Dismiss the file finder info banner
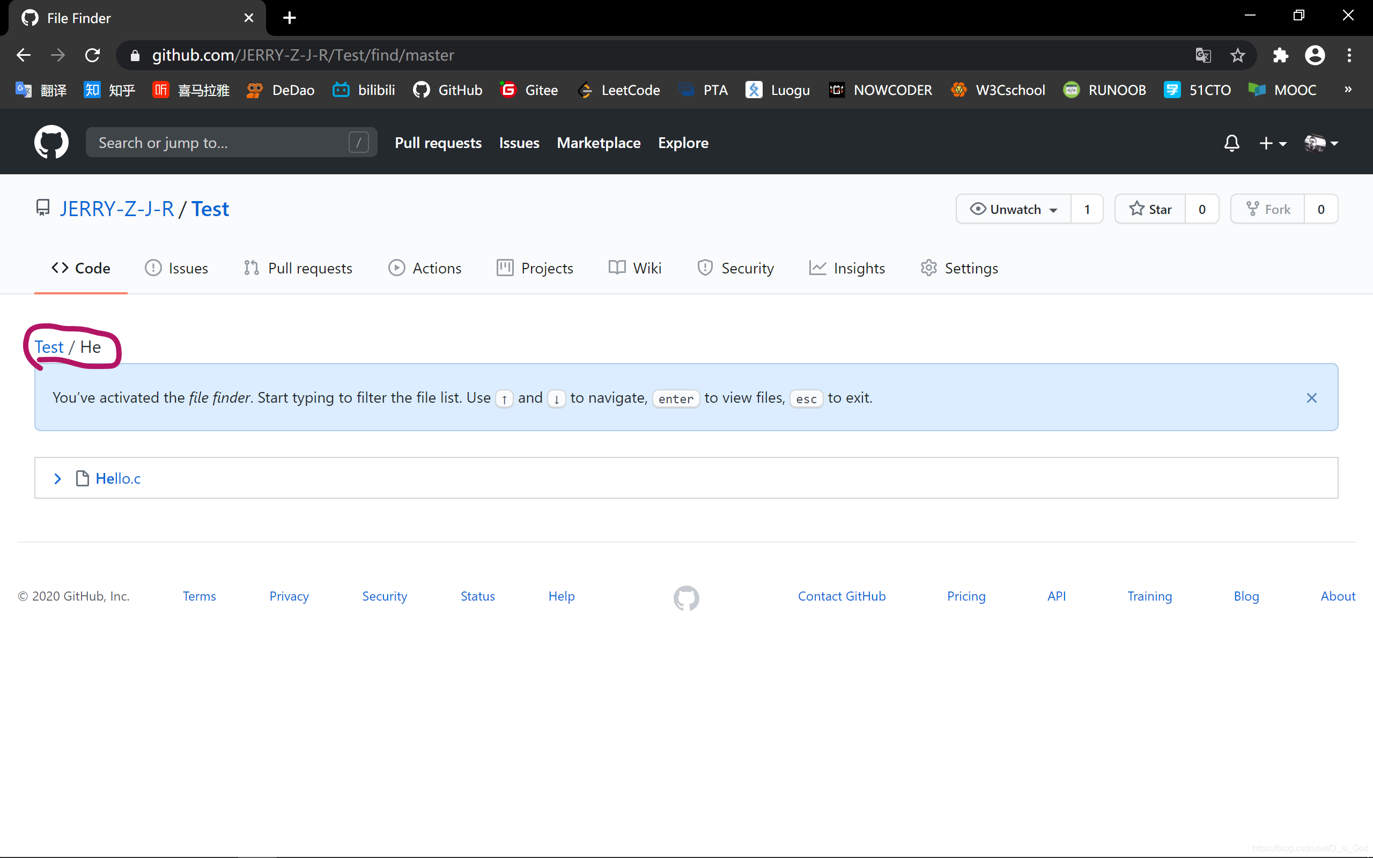Image resolution: width=1373 pixels, height=858 pixels. [1311, 398]
